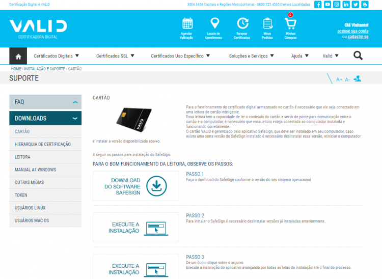Open the Twitter social icon
The image size is (382, 279).
[355, 5]
